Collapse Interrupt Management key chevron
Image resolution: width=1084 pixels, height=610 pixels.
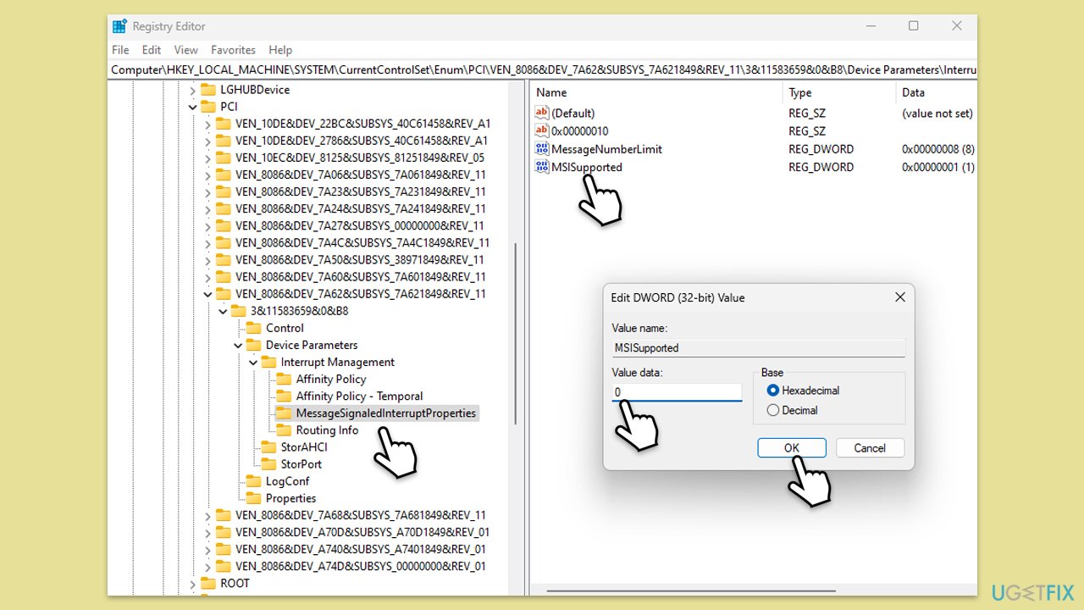pos(253,362)
